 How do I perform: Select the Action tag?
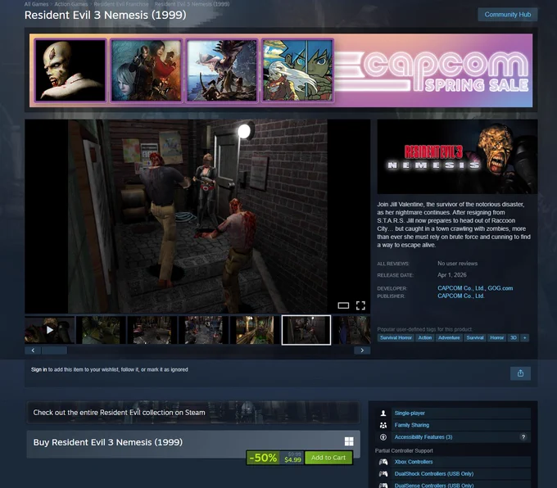click(x=425, y=338)
